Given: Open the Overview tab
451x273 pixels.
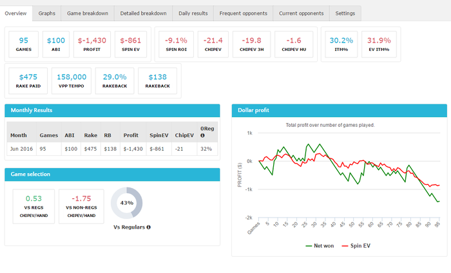Looking at the screenshot, I should 16,14.
